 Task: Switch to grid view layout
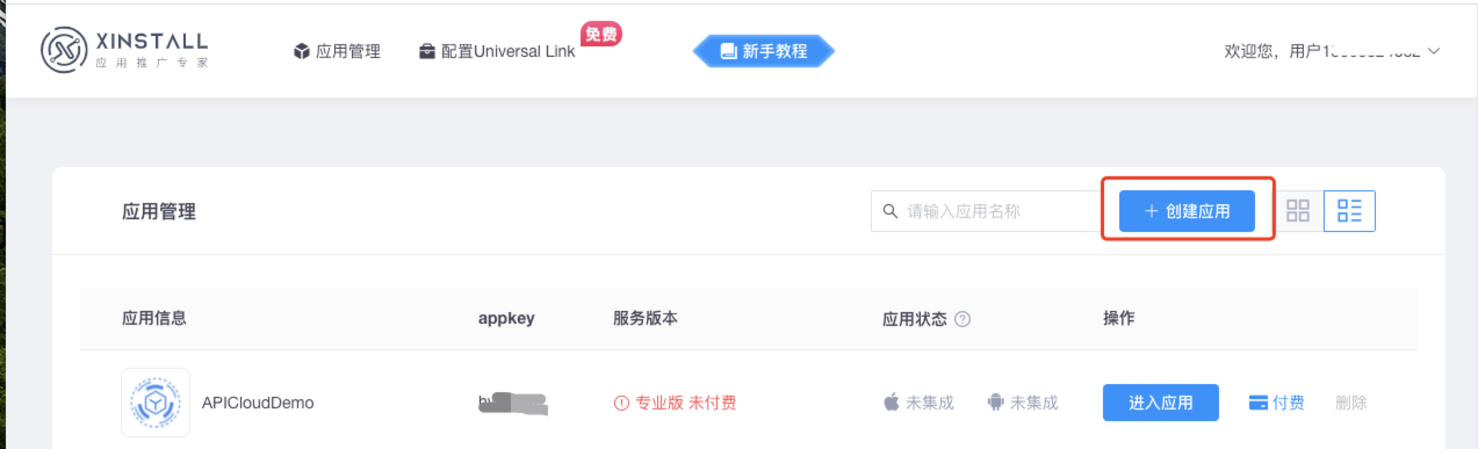pyautogui.click(x=1299, y=211)
